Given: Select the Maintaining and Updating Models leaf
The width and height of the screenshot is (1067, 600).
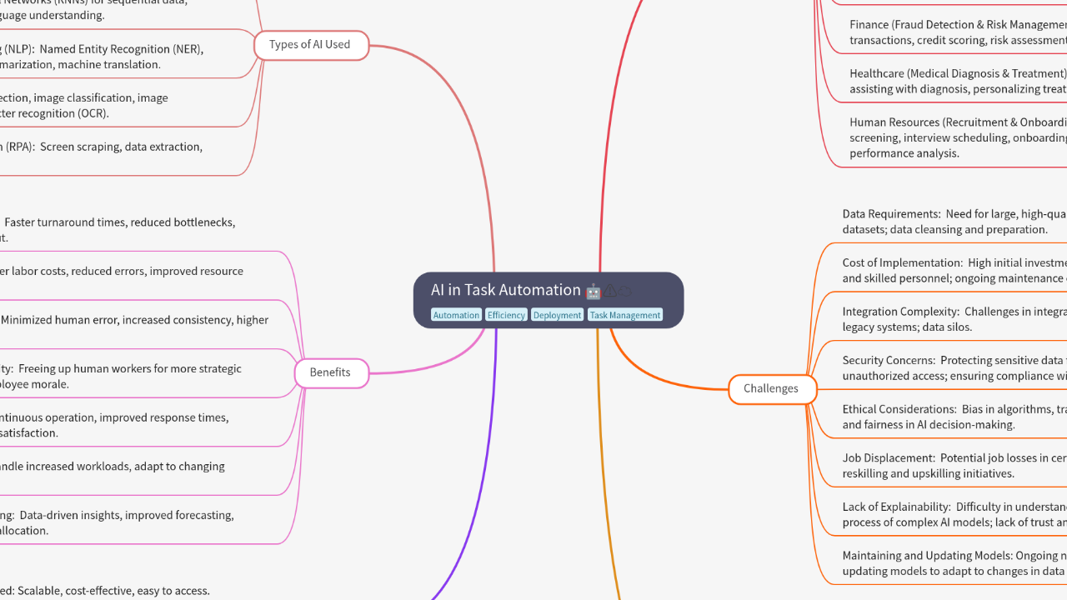Looking at the screenshot, I should pos(954,563).
